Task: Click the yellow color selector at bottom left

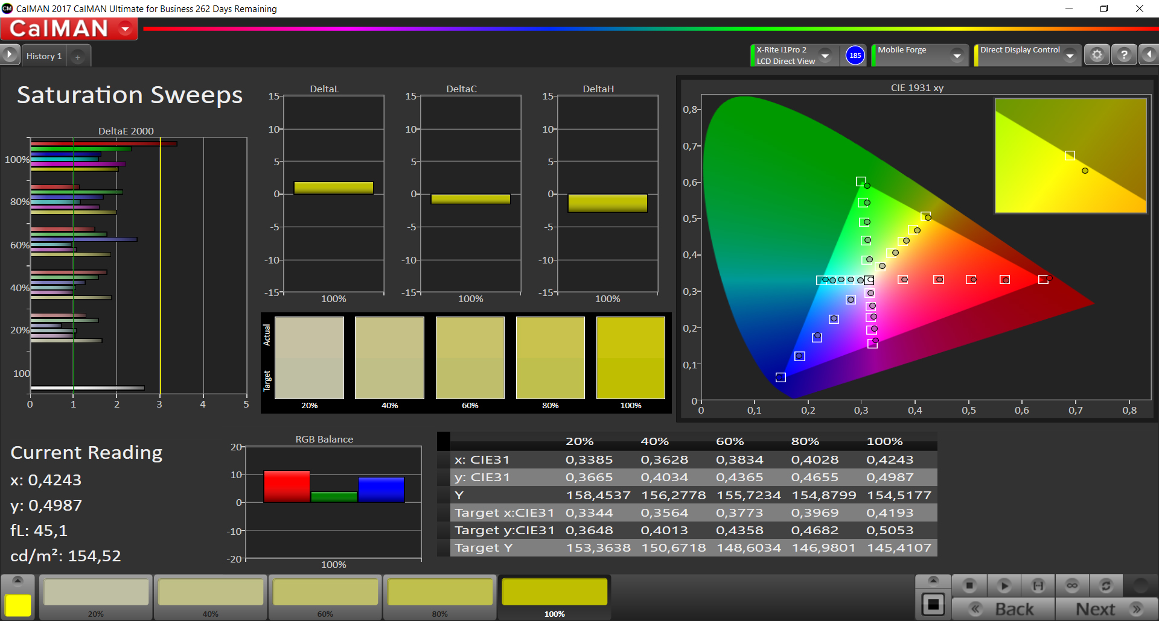Action: [x=18, y=605]
